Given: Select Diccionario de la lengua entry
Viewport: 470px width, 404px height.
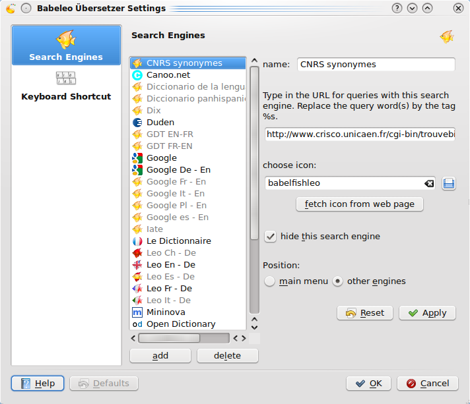Looking at the screenshot, I should (x=188, y=87).
